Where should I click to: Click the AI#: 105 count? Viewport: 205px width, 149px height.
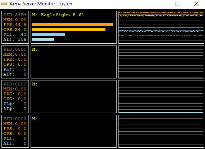click(x=15, y=40)
